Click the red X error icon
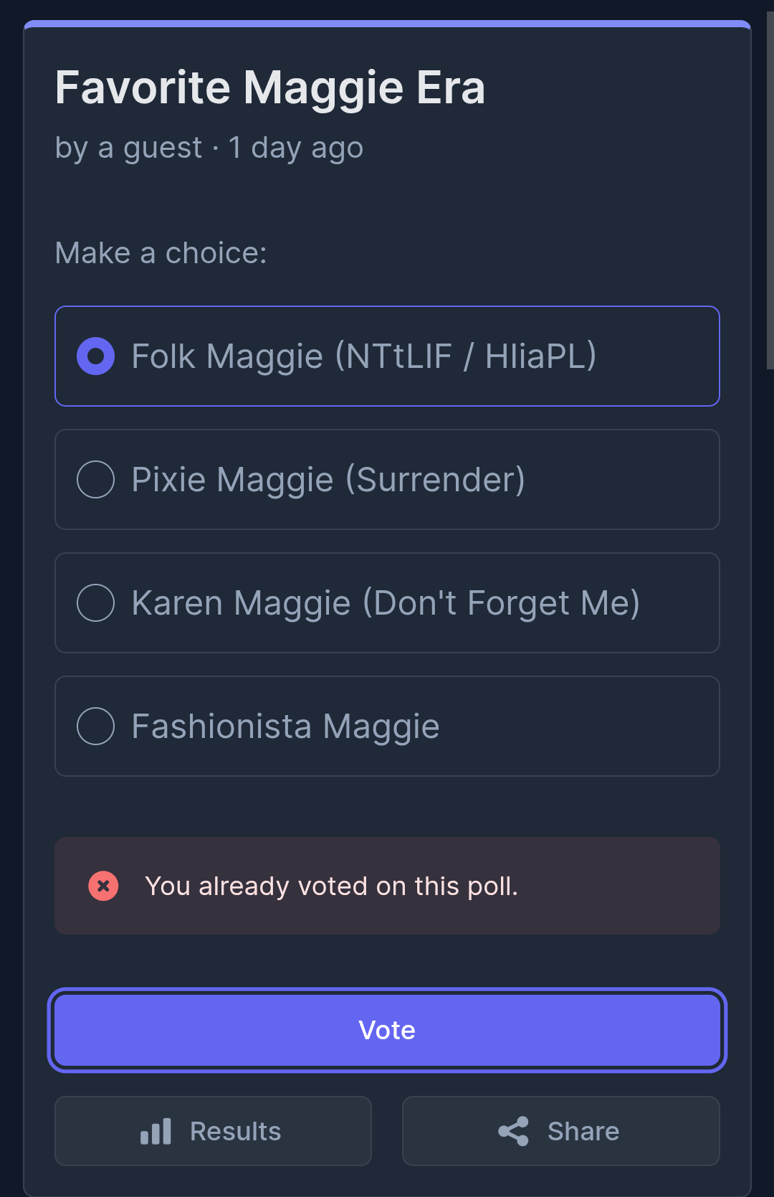The width and height of the screenshot is (774, 1197). [x=103, y=886]
